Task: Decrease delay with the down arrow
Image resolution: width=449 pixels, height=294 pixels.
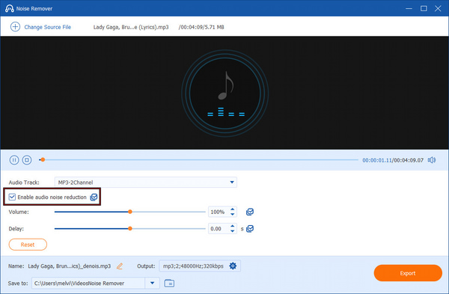Action: pos(233,231)
